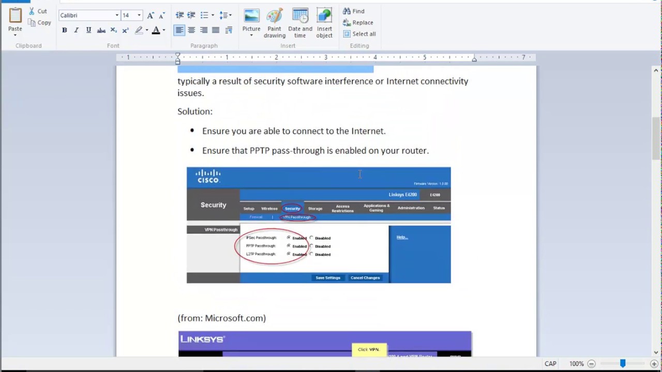
Task: Click the right indent marker on ruler
Action: tap(474, 60)
